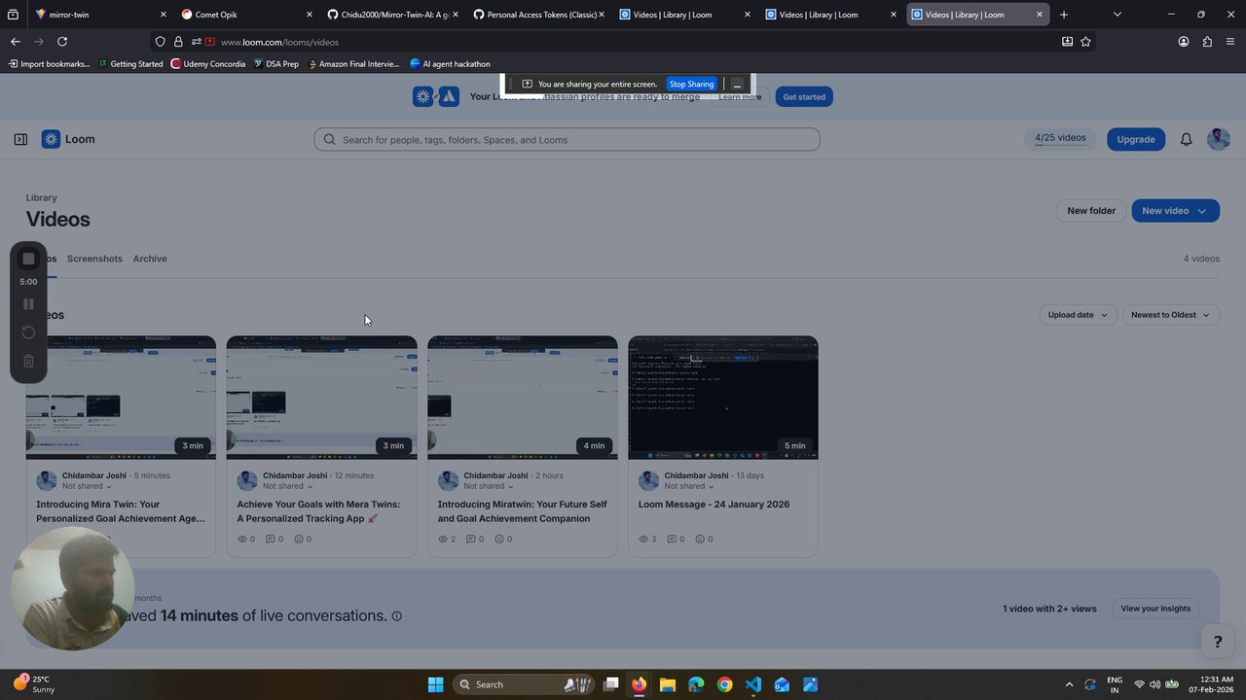
Task: Open the 5 min Loom Message thumbnail
Action: (723, 398)
